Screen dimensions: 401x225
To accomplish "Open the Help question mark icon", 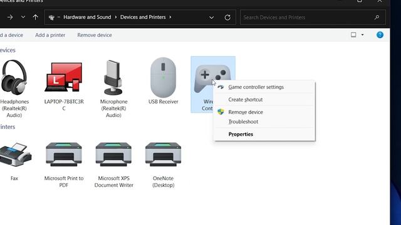I will pyautogui.click(x=380, y=35).
